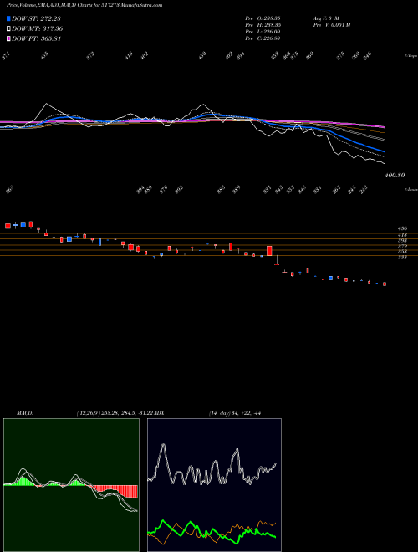
Task: Click the 358 level label
Action: [402, 252]
